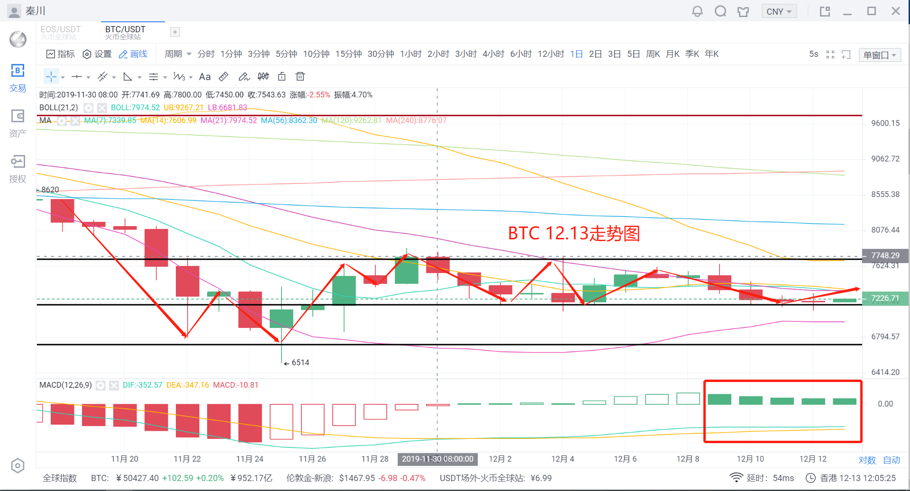Remove the BOLL indicator
Image resolution: width=910 pixels, height=491 pixels.
click(101, 108)
